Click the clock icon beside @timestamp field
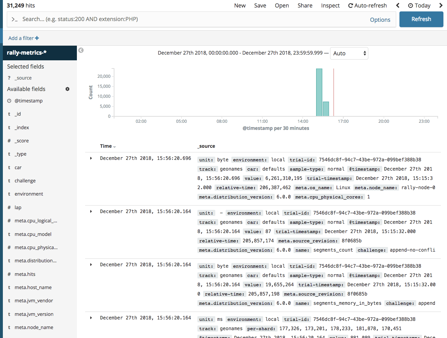Viewport: 447px width, 338px height. pos(9,101)
